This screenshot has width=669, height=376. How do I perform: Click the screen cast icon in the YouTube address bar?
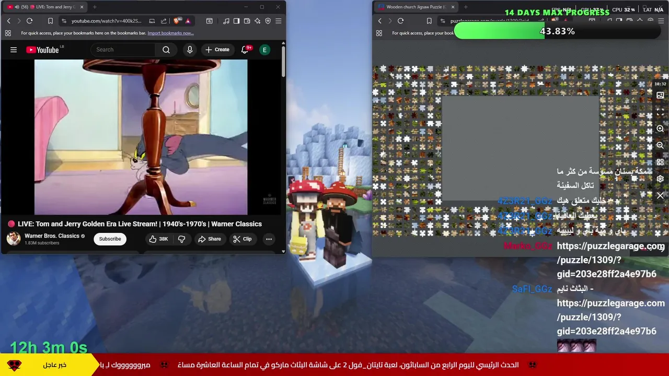[x=152, y=21]
